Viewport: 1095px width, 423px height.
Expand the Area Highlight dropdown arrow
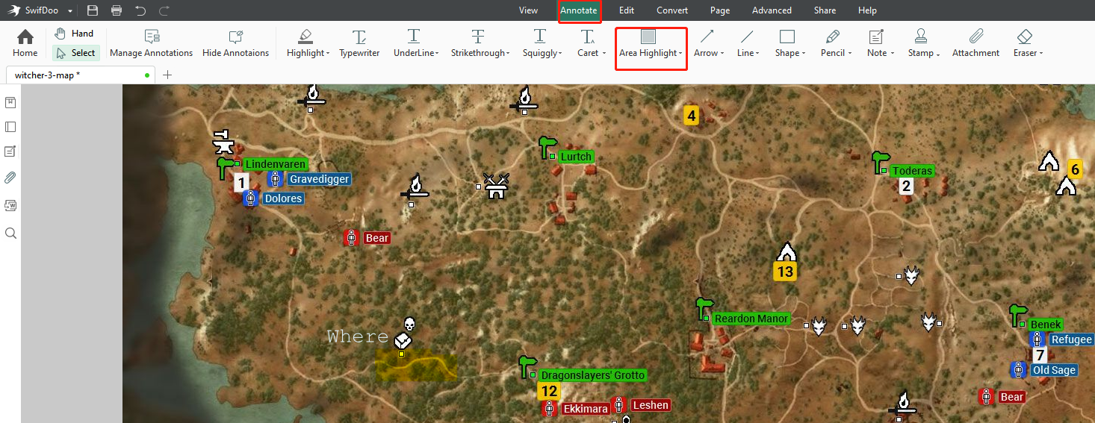[680, 54]
